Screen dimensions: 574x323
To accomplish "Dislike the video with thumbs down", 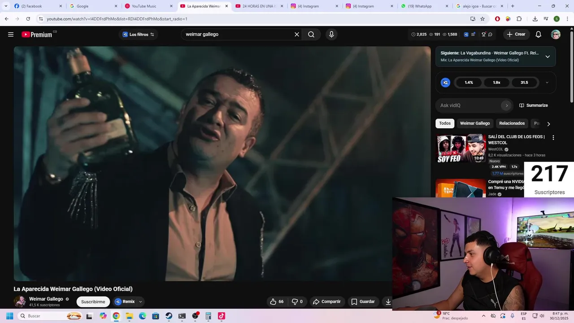I will [x=297, y=301].
